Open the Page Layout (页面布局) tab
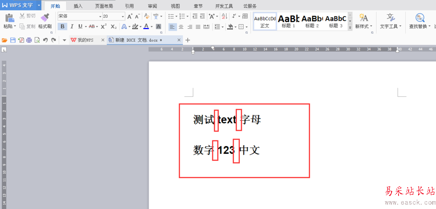Viewport: 436px width, 209px height. coord(104,6)
